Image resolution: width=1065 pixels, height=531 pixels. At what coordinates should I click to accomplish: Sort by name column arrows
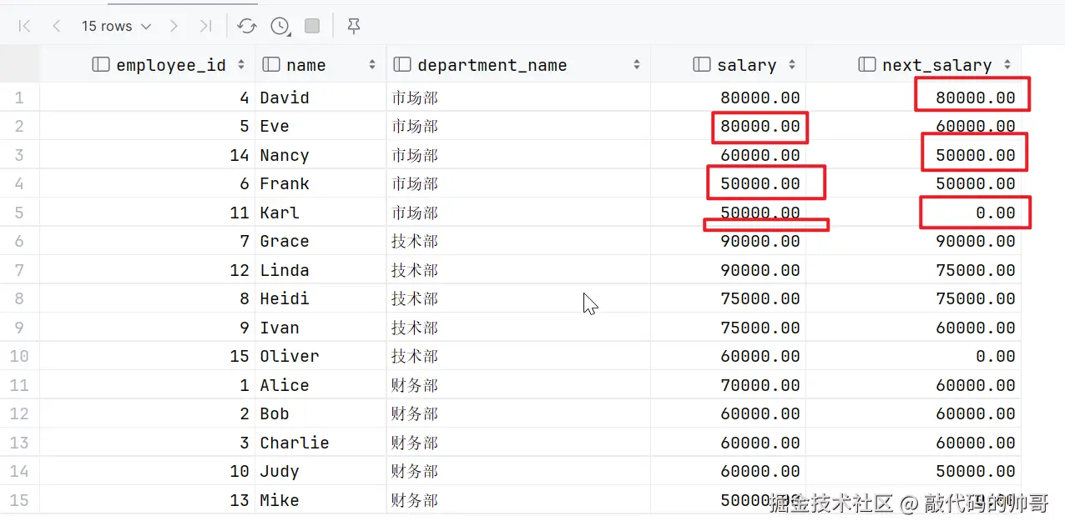372,64
